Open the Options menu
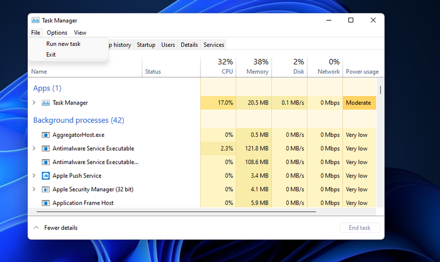 57,32
